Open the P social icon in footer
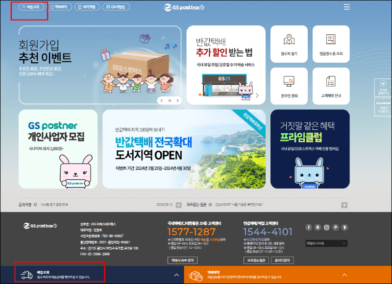Viewport: 392px width, 284px height. click(x=336, y=227)
